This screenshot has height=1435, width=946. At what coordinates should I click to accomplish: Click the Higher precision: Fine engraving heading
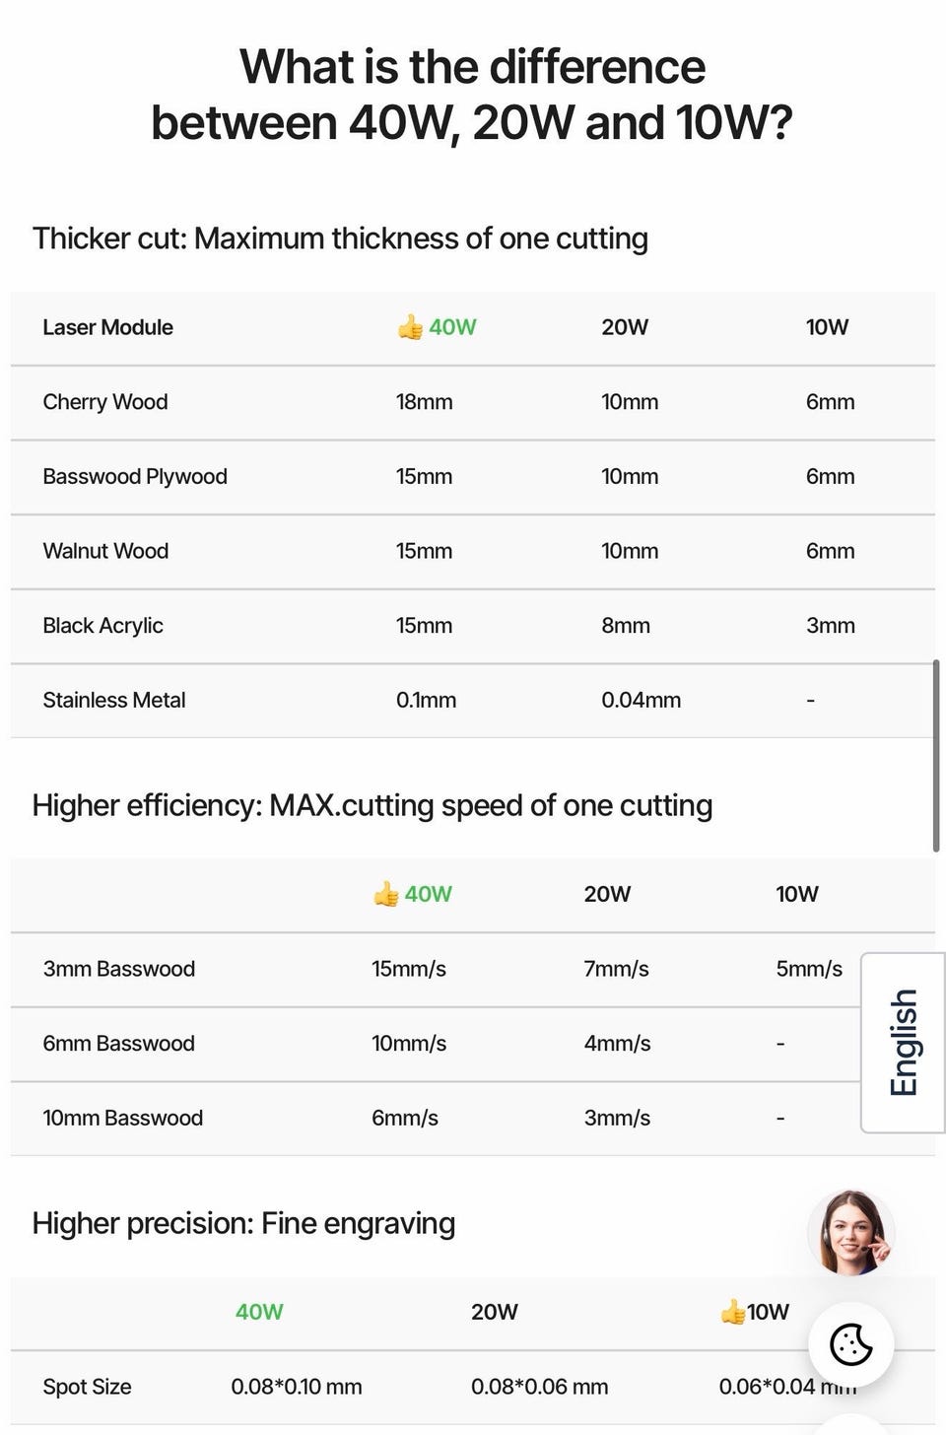[243, 1223]
